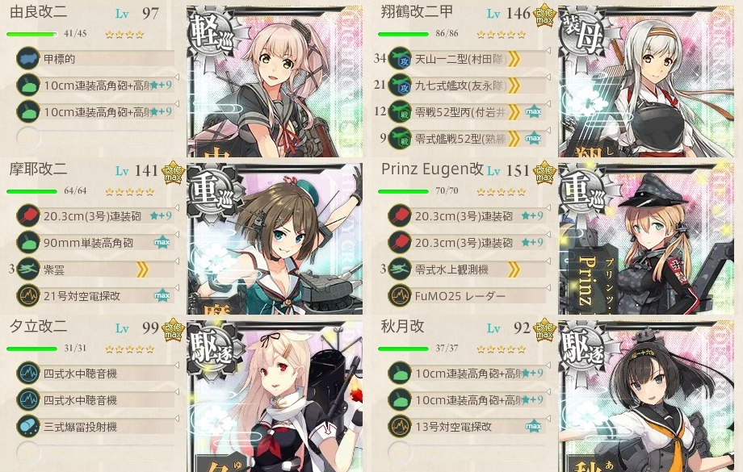Click the ship name 秋月改
This screenshot has width=743, height=472.
pyautogui.click(x=402, y=326)
